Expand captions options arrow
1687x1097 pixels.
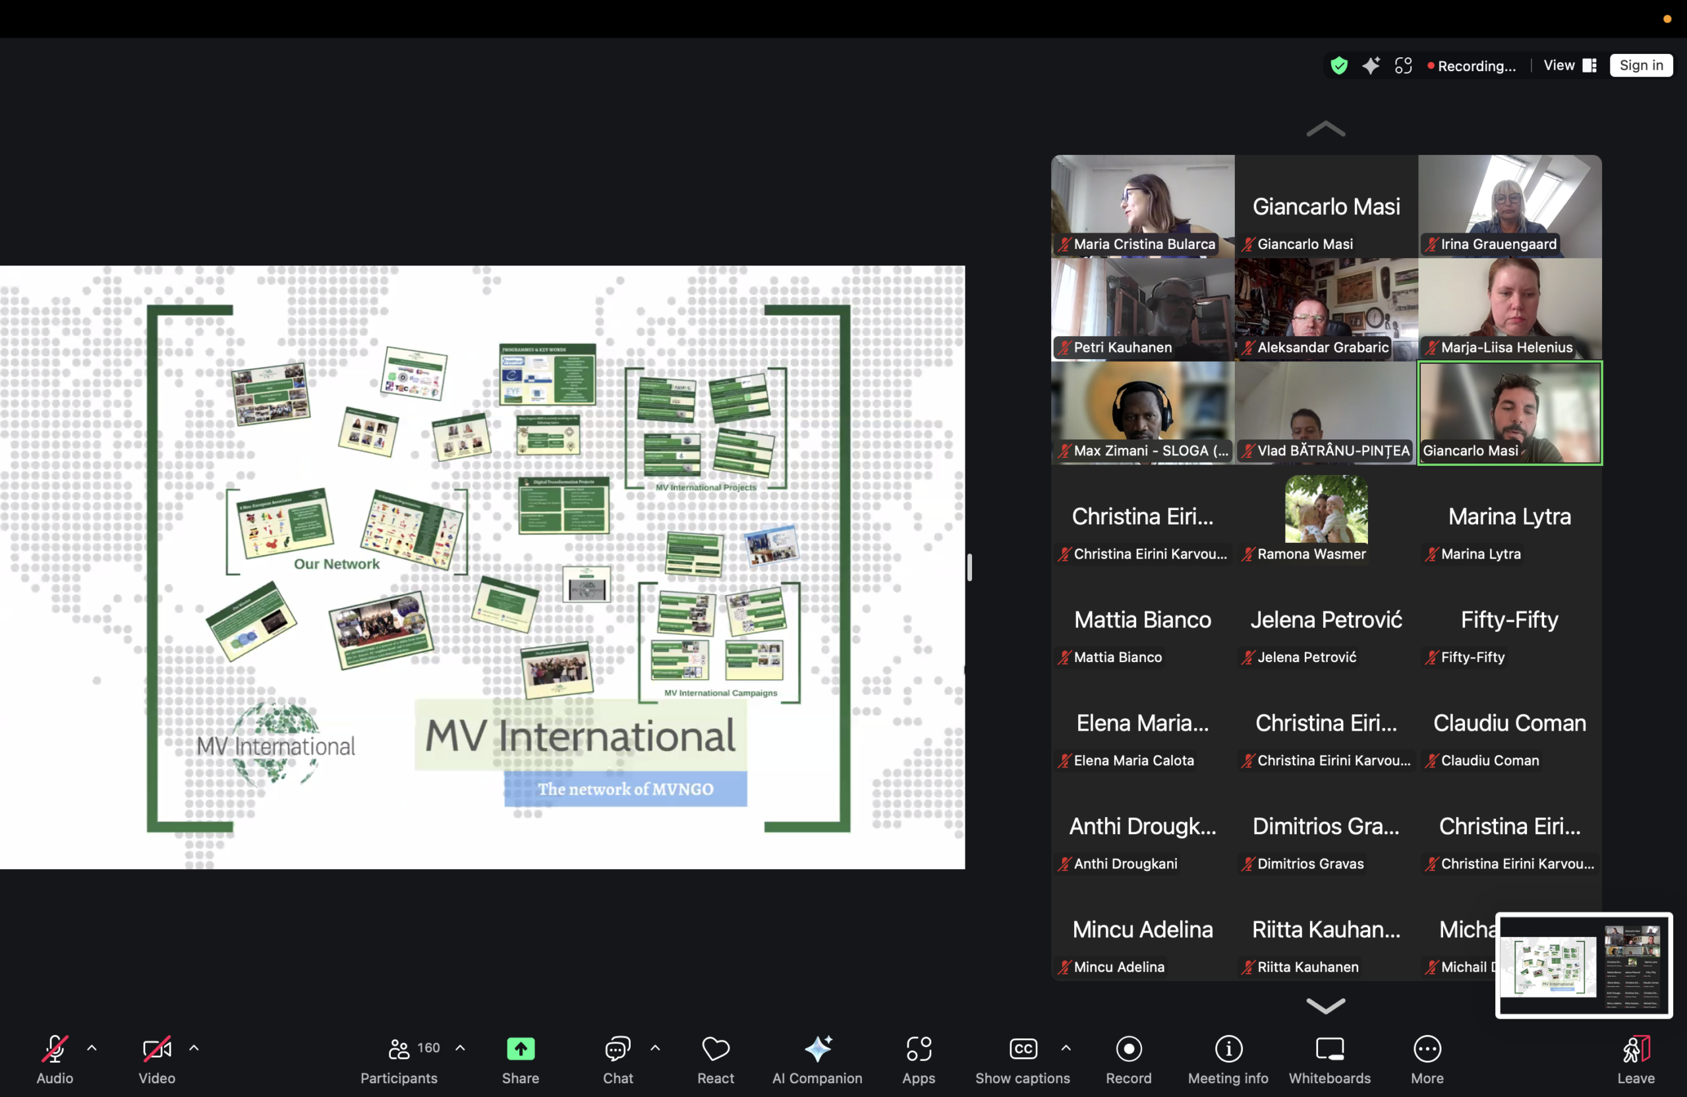[x=1066, y=1048]
